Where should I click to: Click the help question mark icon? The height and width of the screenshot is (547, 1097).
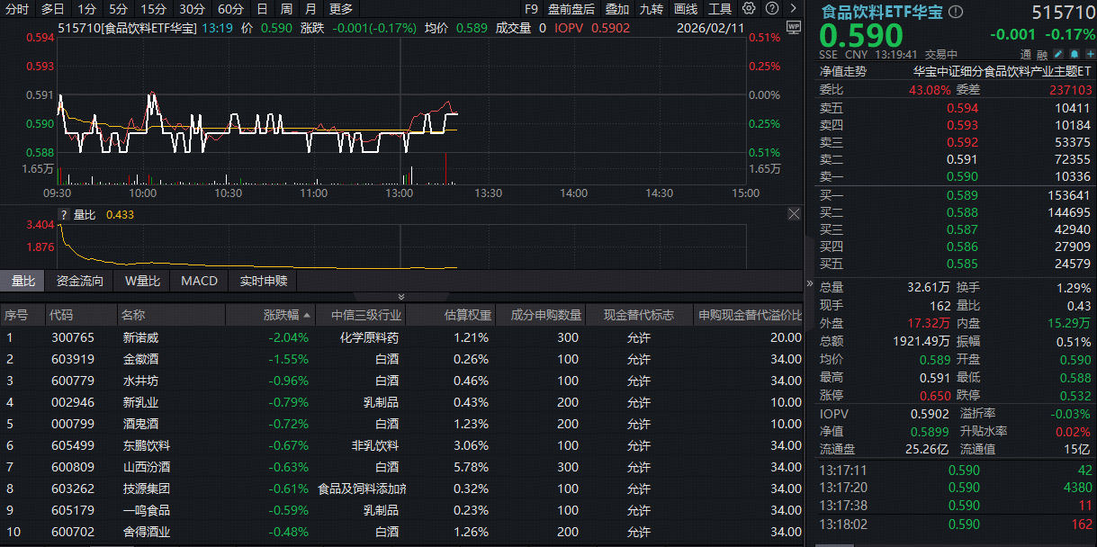pyautogui.click(x=774, y=9)
